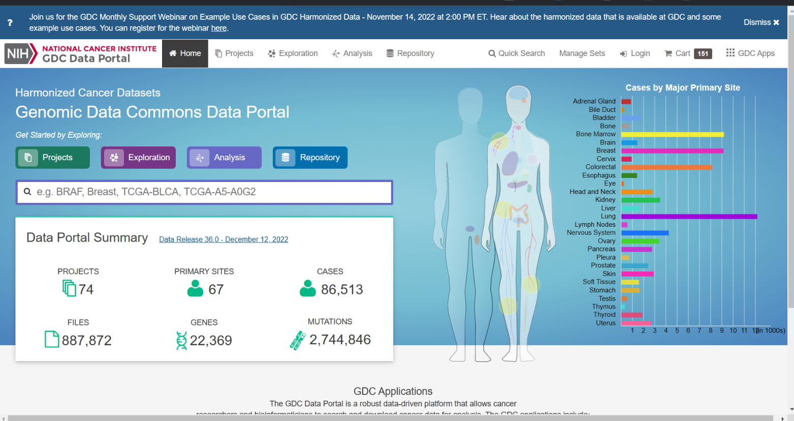Click the Cases person icon beside 86,513
The image size is (794, 421).
pos(308,288)
